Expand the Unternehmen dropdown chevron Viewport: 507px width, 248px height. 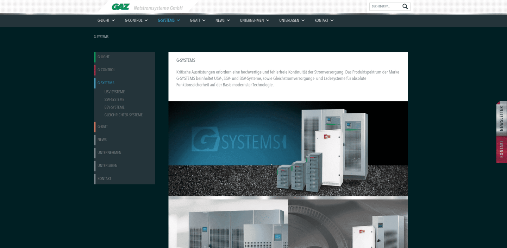268,20
